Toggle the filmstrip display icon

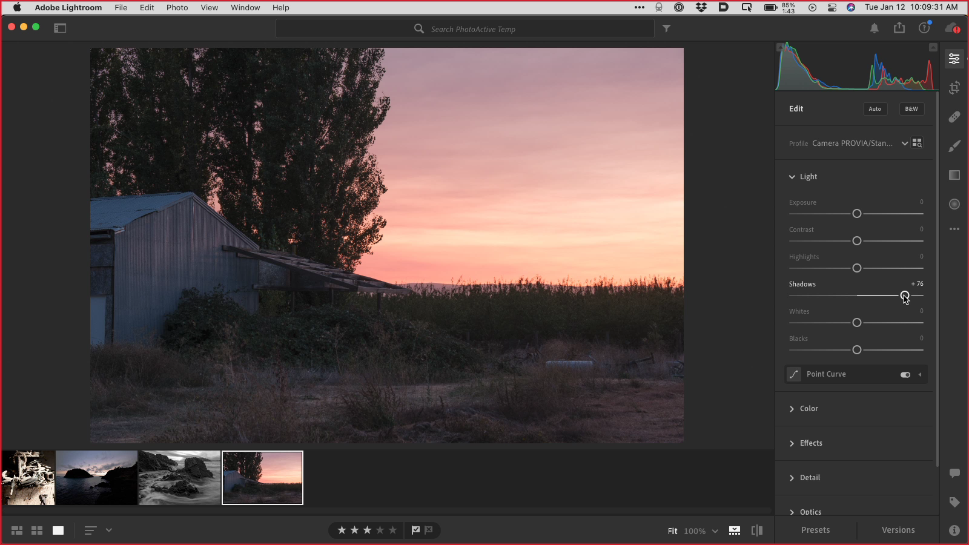735,530
